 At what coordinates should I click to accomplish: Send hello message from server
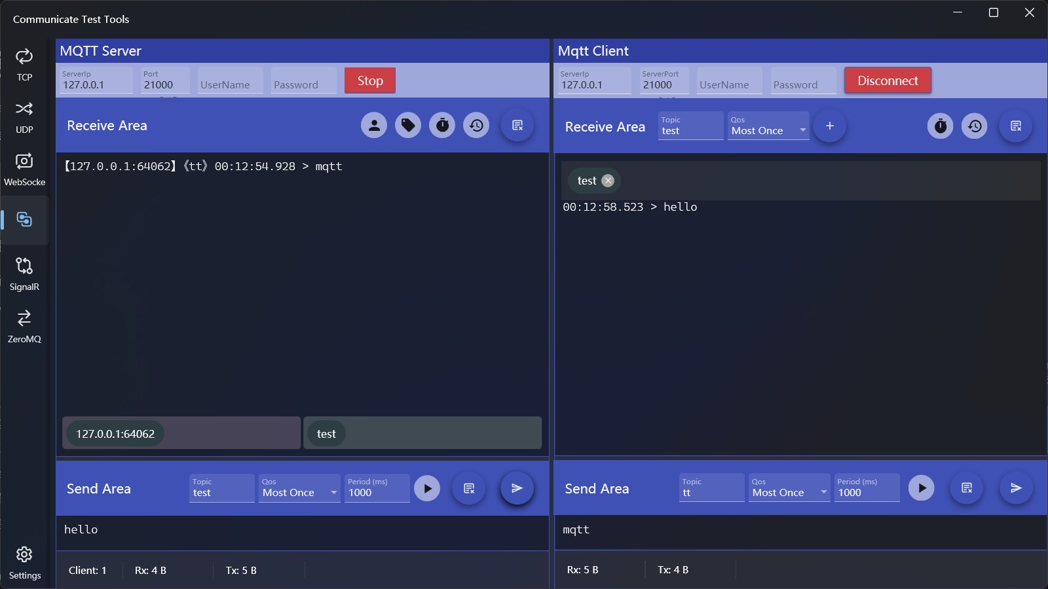point(517,488)
